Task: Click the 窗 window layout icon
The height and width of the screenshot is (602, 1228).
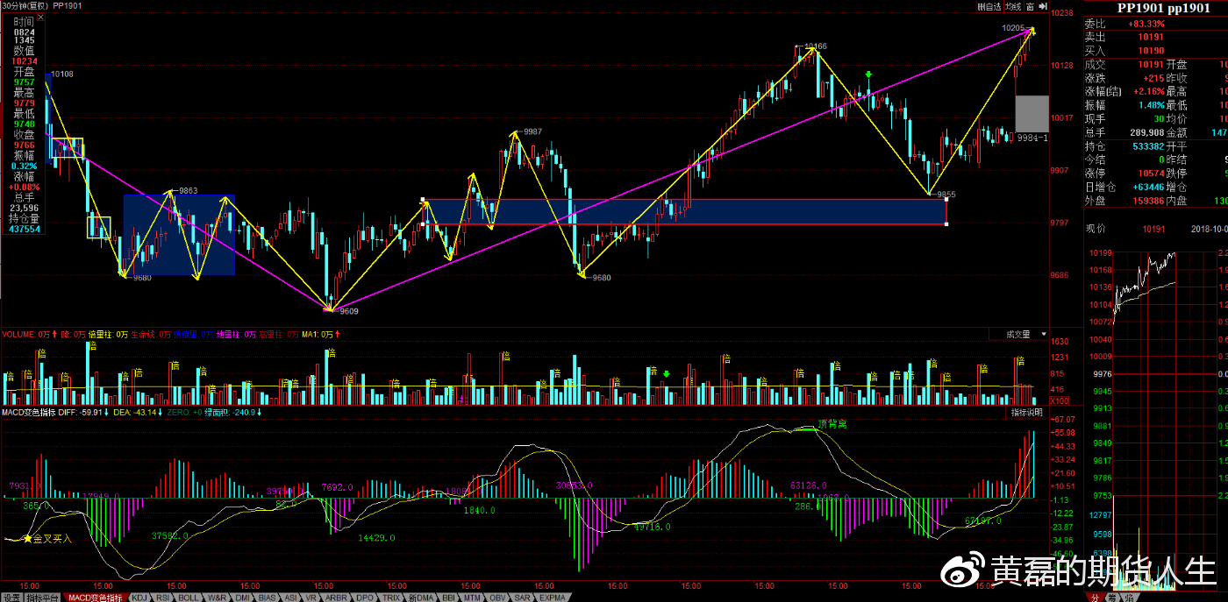Action: point(1032,6)
